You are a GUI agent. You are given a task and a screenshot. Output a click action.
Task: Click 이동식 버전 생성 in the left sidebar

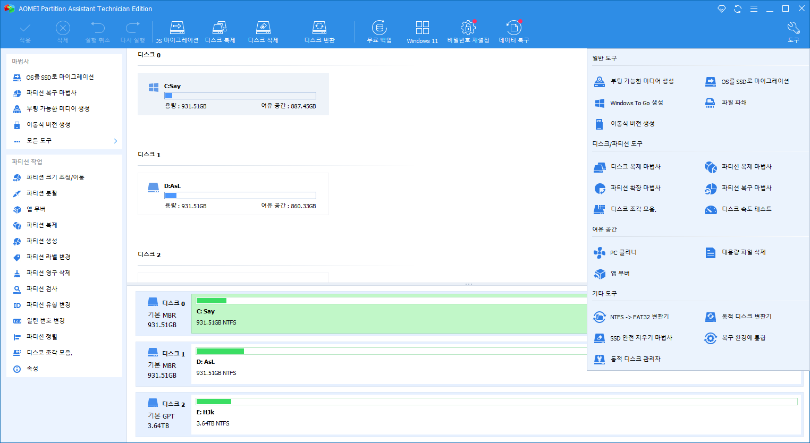pyautogui.click(x=41, y=125)
